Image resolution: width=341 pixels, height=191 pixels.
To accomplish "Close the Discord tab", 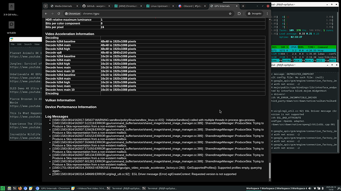I will click(x=205, y=6).
